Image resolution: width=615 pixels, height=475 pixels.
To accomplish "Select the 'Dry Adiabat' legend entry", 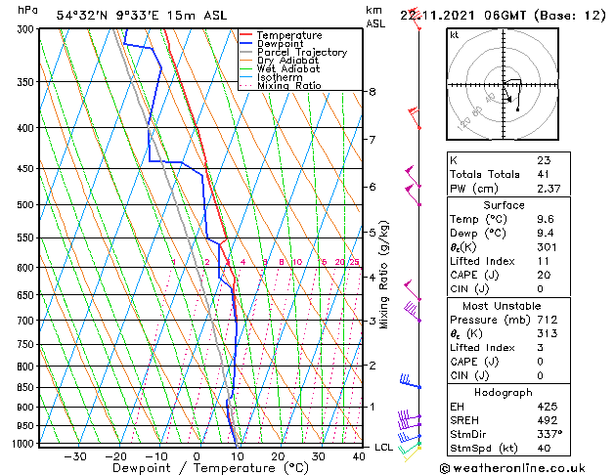I will pyautogui.click(x=287, y=61).
